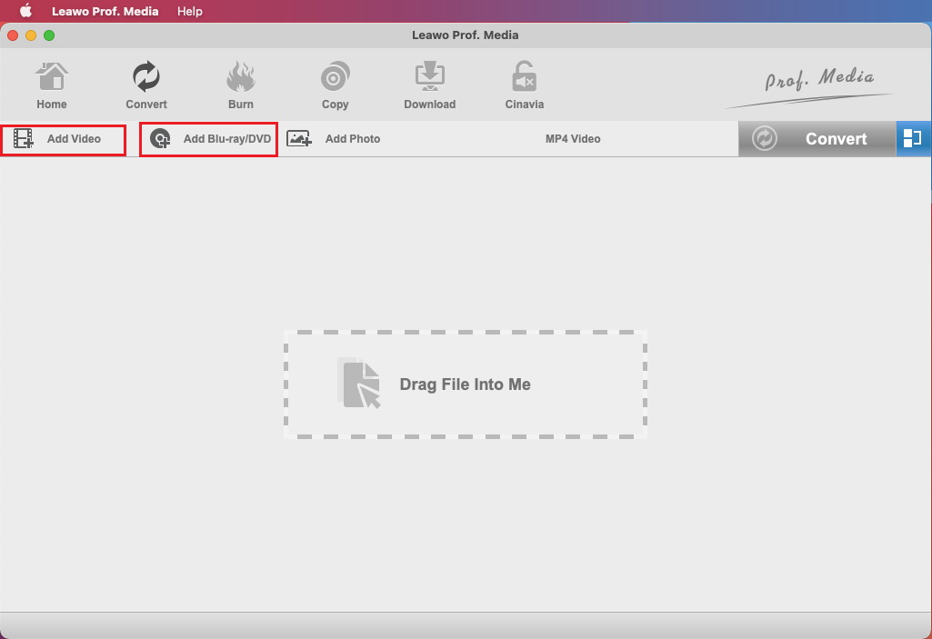Maximize the window with green button

(x=49, y=35)
